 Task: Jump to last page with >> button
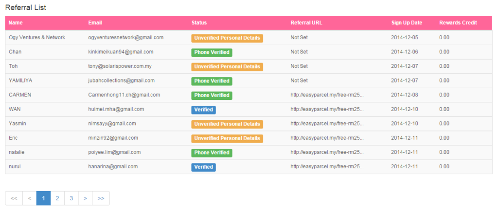pyautogui.click(x=101, y=198)
